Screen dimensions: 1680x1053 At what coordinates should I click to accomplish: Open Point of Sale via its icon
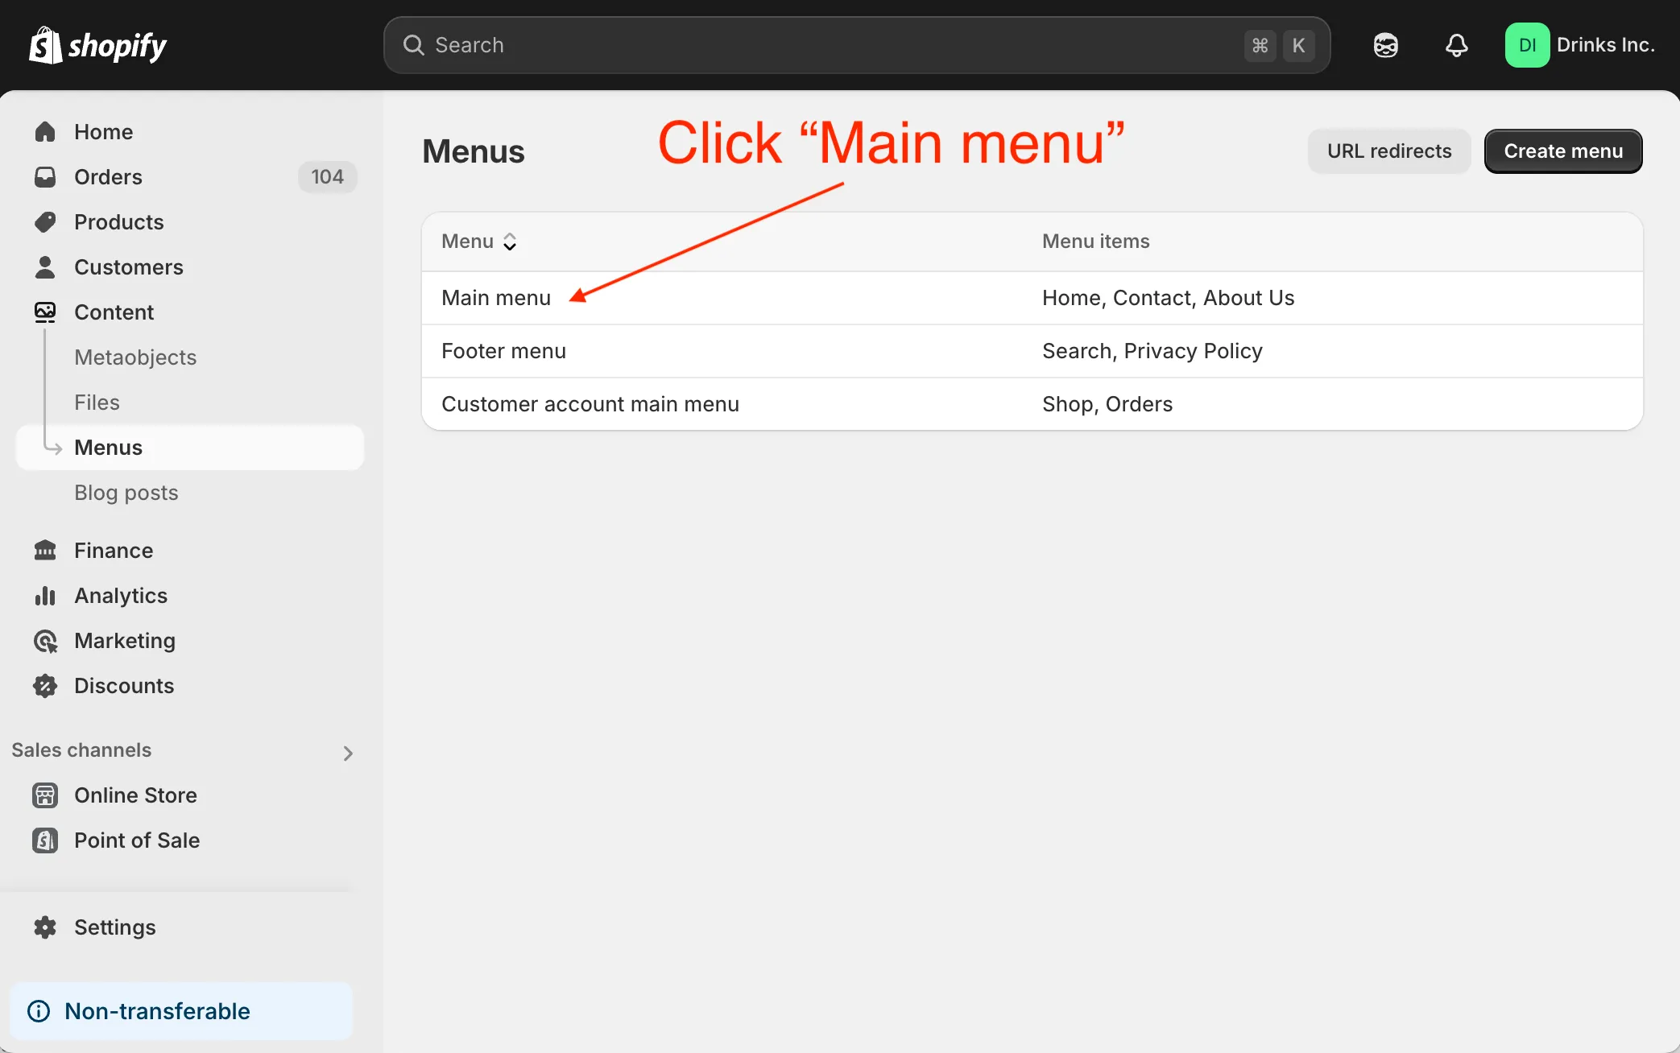point(45,840)
